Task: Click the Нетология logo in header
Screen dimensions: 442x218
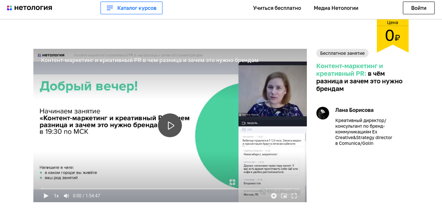Action: click(x=29, y=8)
